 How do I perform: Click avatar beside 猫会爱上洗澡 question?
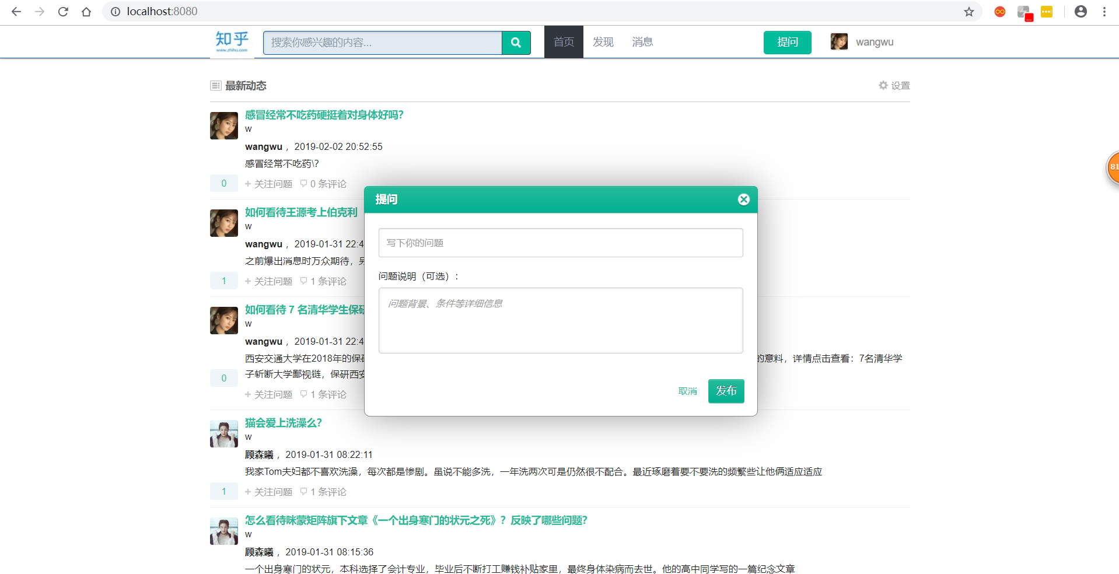224,433
